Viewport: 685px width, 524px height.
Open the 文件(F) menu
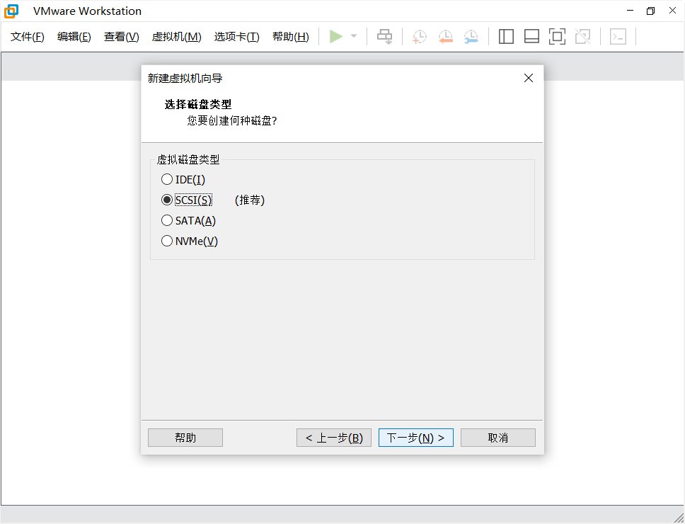28,37
